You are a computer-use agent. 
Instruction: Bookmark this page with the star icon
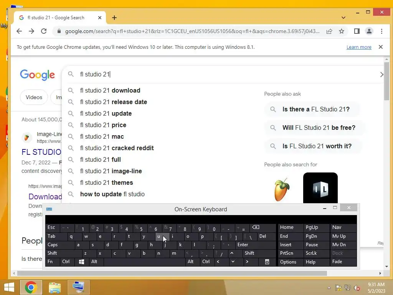click(x=341, y=31)
